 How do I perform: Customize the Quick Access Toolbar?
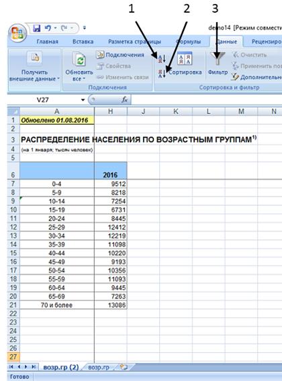point(84,28)
